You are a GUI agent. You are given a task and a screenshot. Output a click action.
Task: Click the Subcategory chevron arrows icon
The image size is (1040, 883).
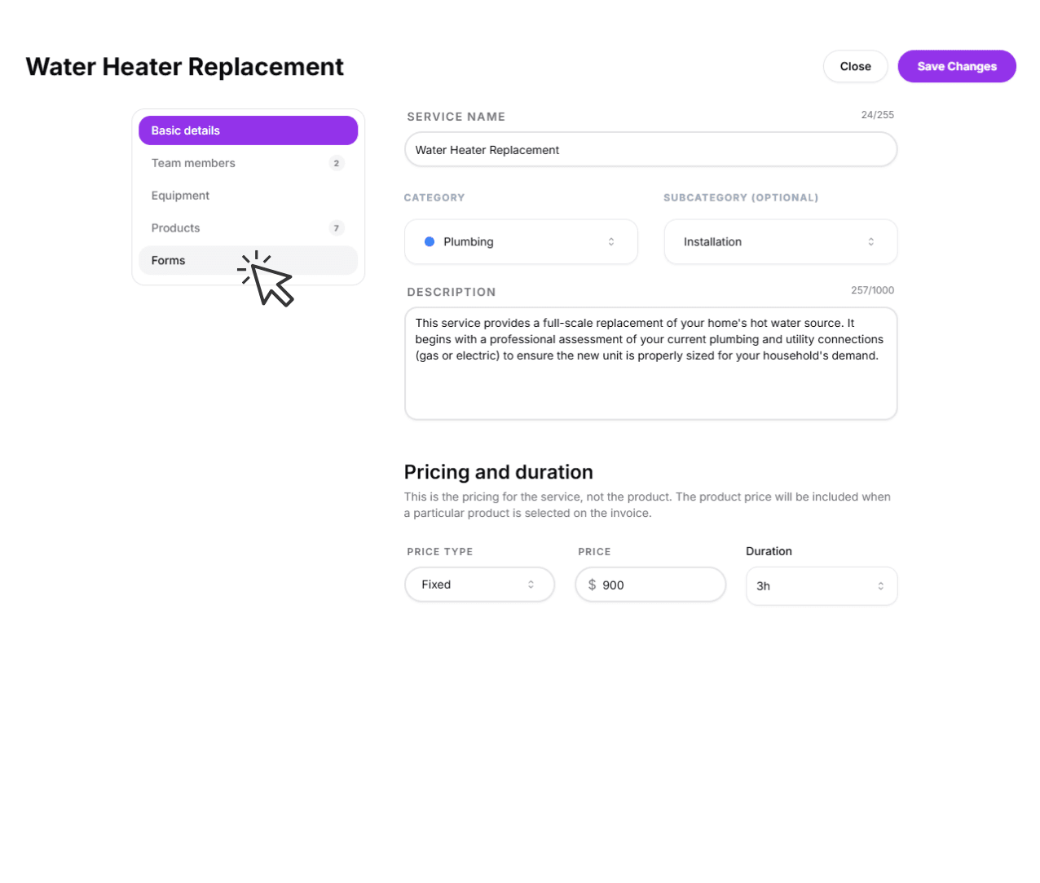871,241
